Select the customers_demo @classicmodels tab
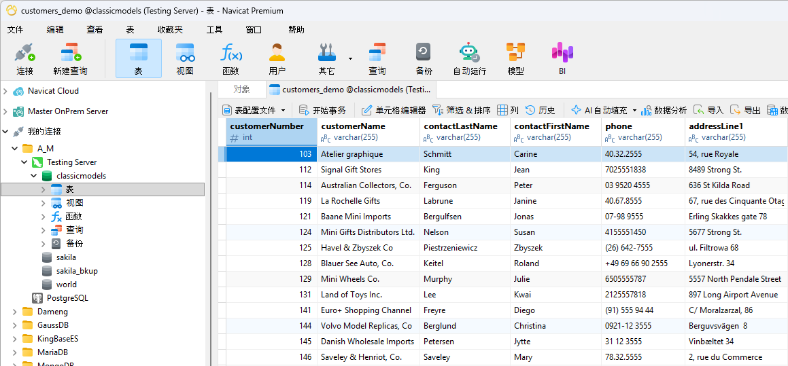788x366 pixels. click(x=351, y=90)
